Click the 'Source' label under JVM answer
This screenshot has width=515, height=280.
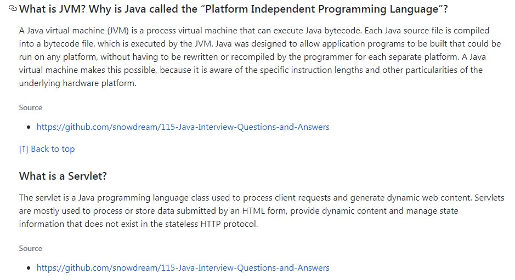click(31, 107)
